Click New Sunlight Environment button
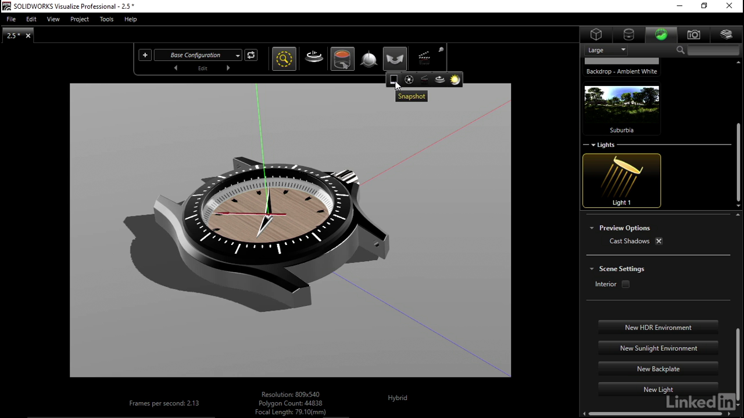The height and width of the screenshot is (418, 744). pyautogui.click(x=658, y=348)
